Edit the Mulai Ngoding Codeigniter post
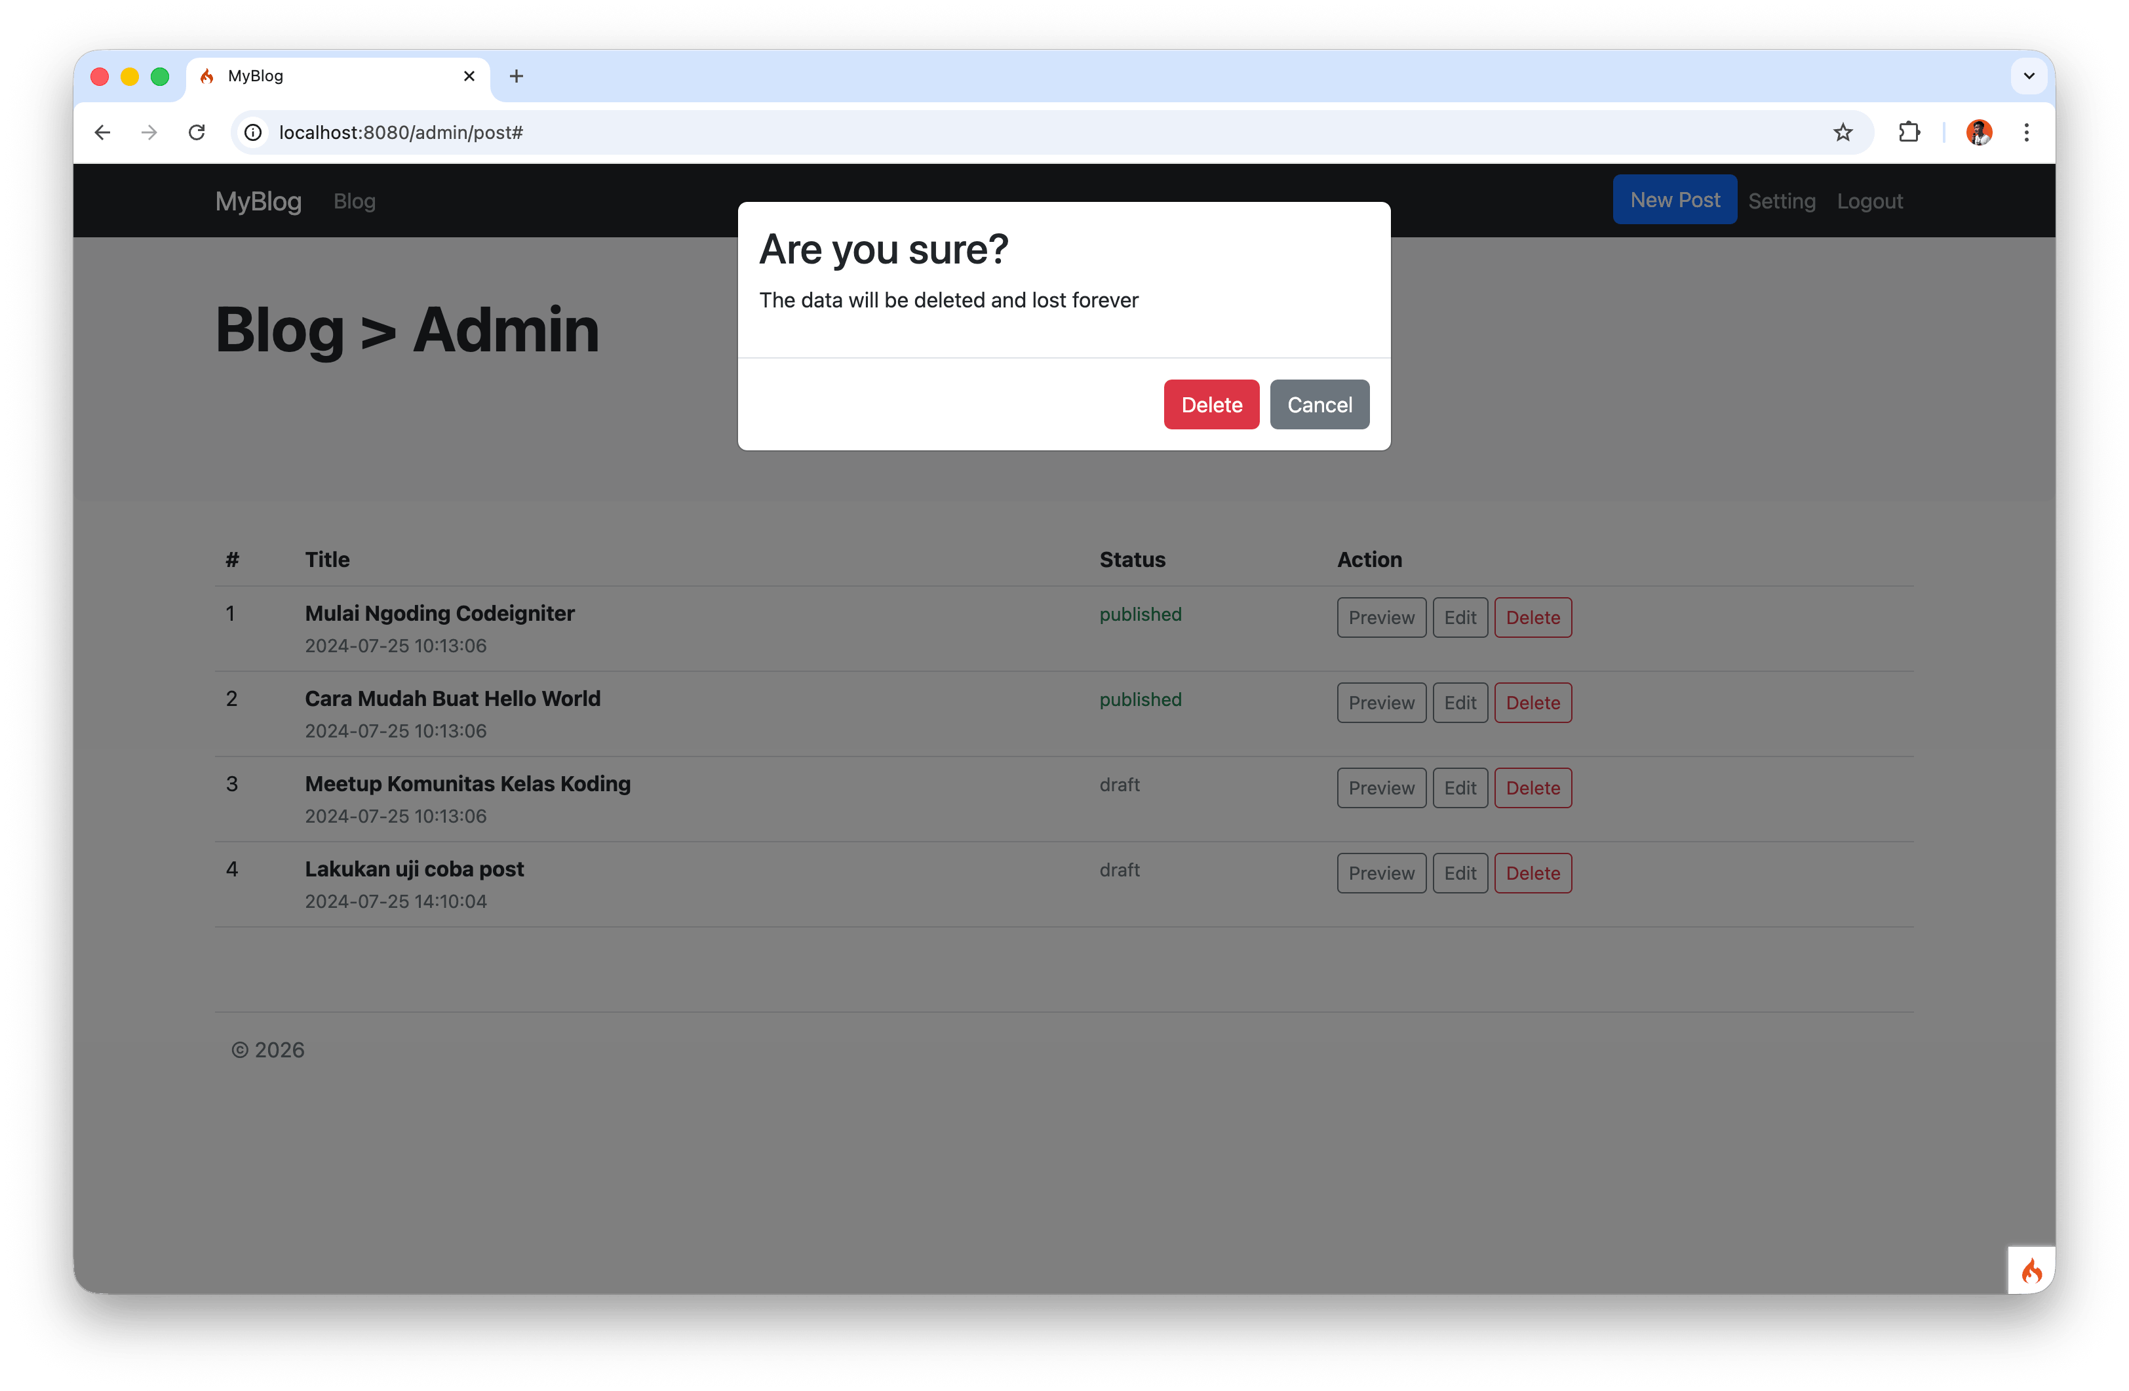2129x1391 pixels. pyautogui.click(x=1460, y=617)
